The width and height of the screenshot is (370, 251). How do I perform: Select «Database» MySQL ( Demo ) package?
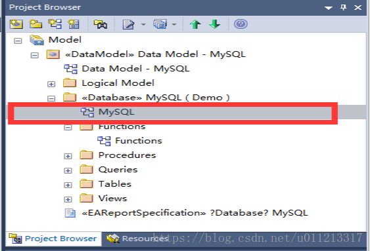click(x=156, y=98)
